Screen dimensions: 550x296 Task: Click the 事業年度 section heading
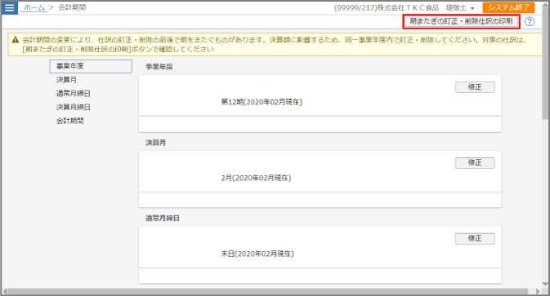(x=159, y=67)
